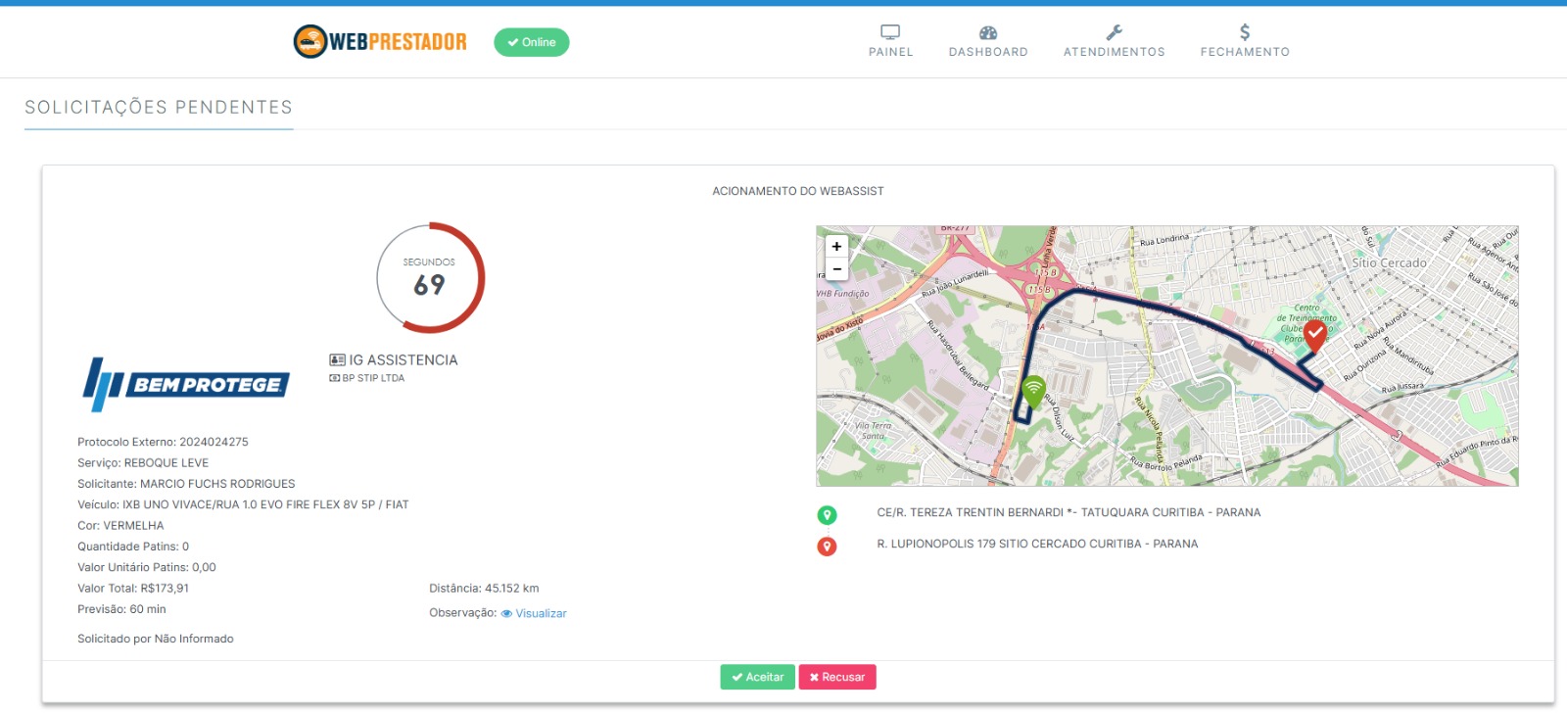Click the small icon beside BP STIP LTDA
The width and height of the screenshot is (1567, 714).
click(x=335, y=378)
